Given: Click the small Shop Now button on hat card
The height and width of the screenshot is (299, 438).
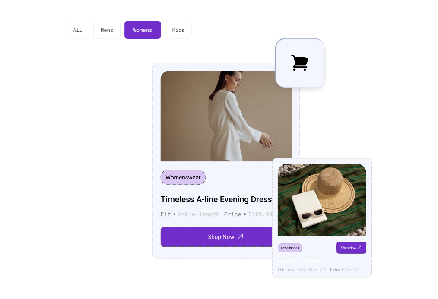Looking at the screenshot, I should (351, 248).
